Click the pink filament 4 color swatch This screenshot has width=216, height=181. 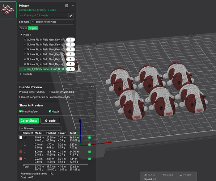[x=21, y=159]
